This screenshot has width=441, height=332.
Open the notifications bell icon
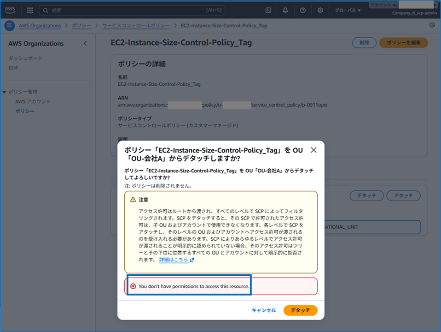(x=285, y=10)
